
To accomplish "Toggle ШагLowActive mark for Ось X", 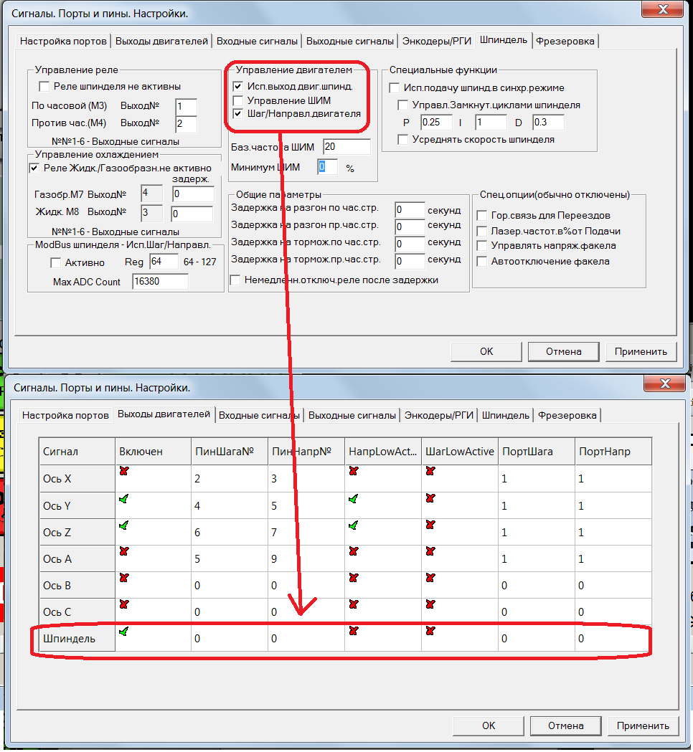I will [x=430, y=471].
